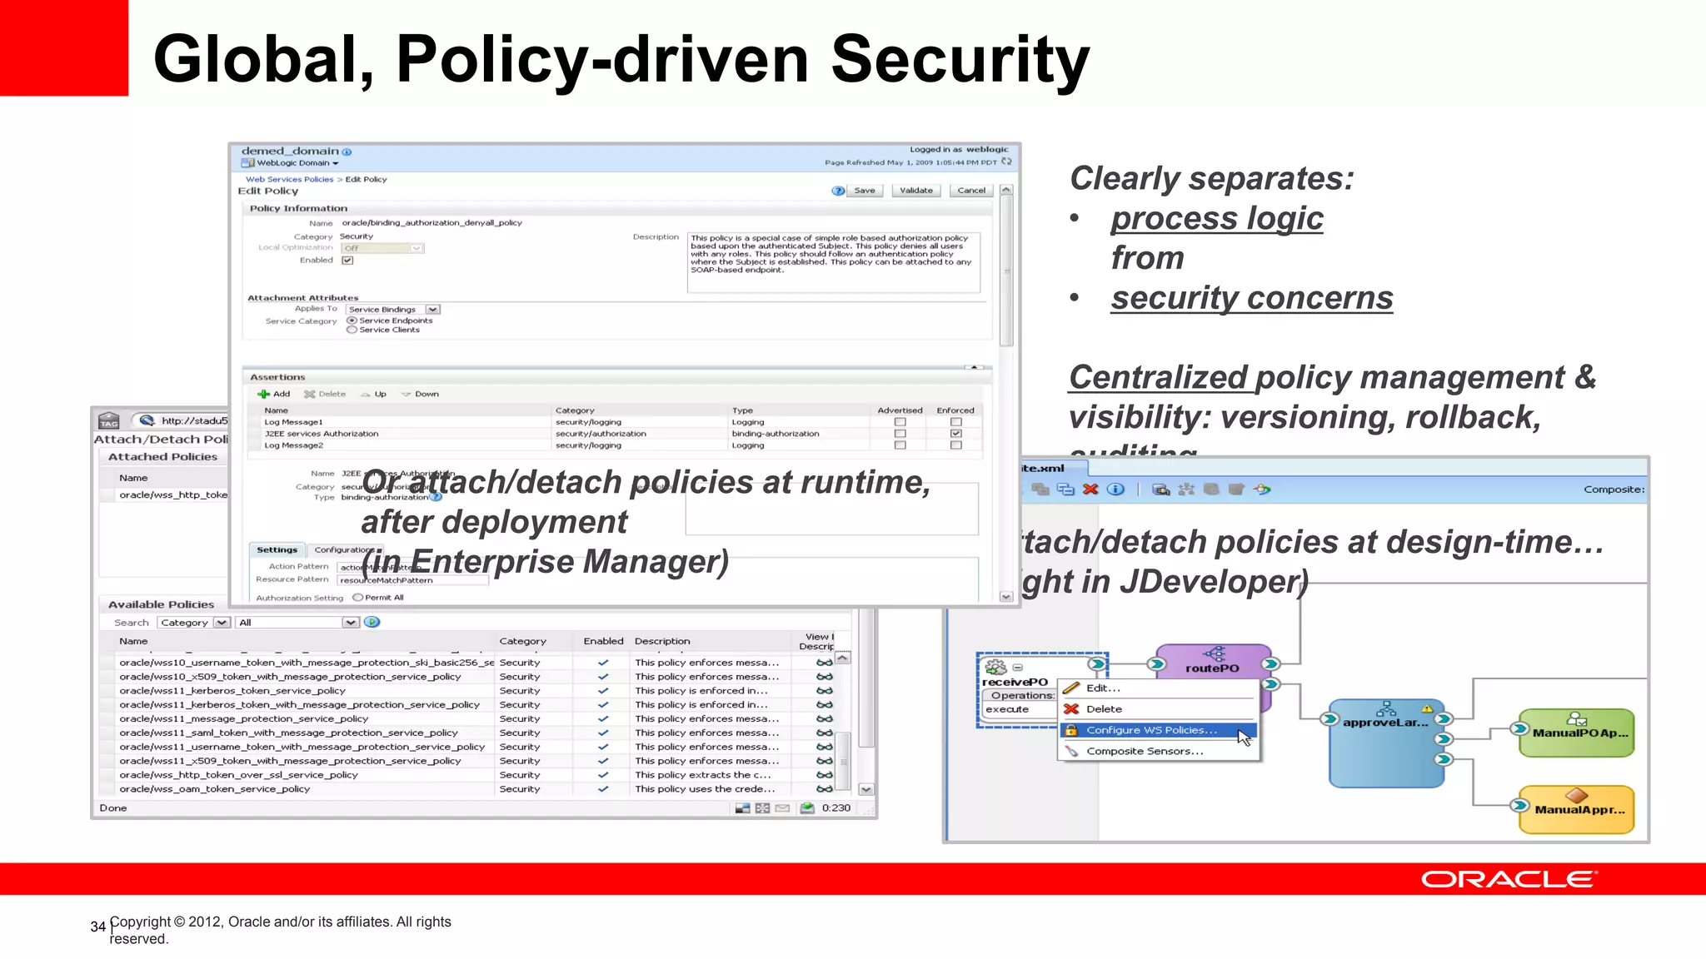The height and width of the screenshot is (959, 1706).
Task: Click the policy Description text area
Action: [834, 263]
